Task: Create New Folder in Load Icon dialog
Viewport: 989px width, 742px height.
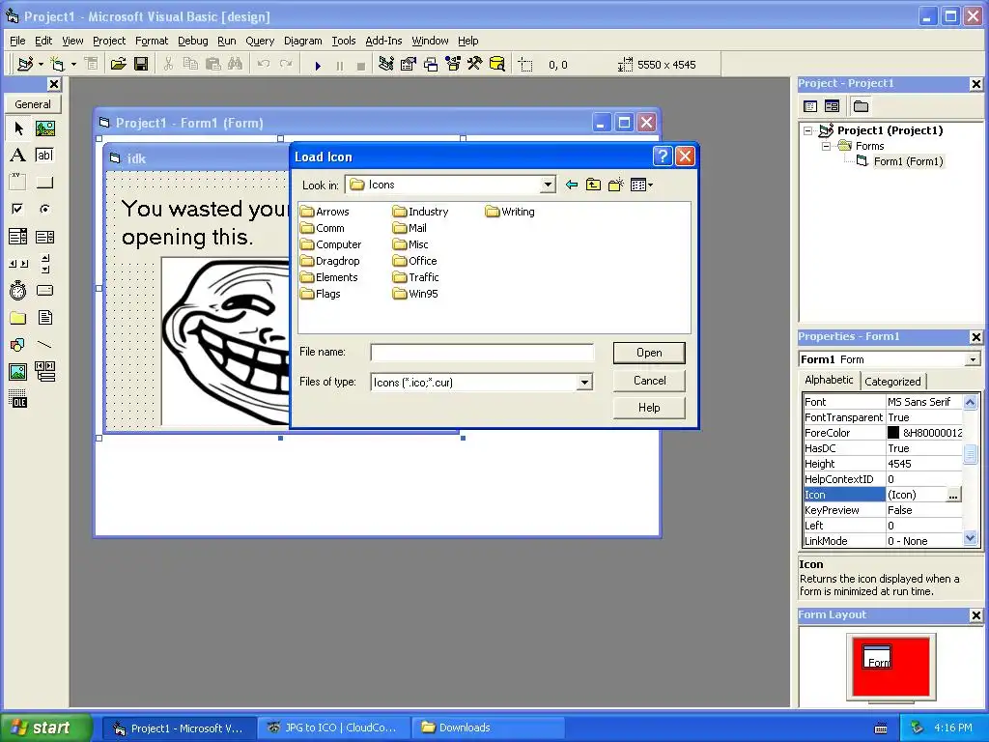Action: pos(615,185)
